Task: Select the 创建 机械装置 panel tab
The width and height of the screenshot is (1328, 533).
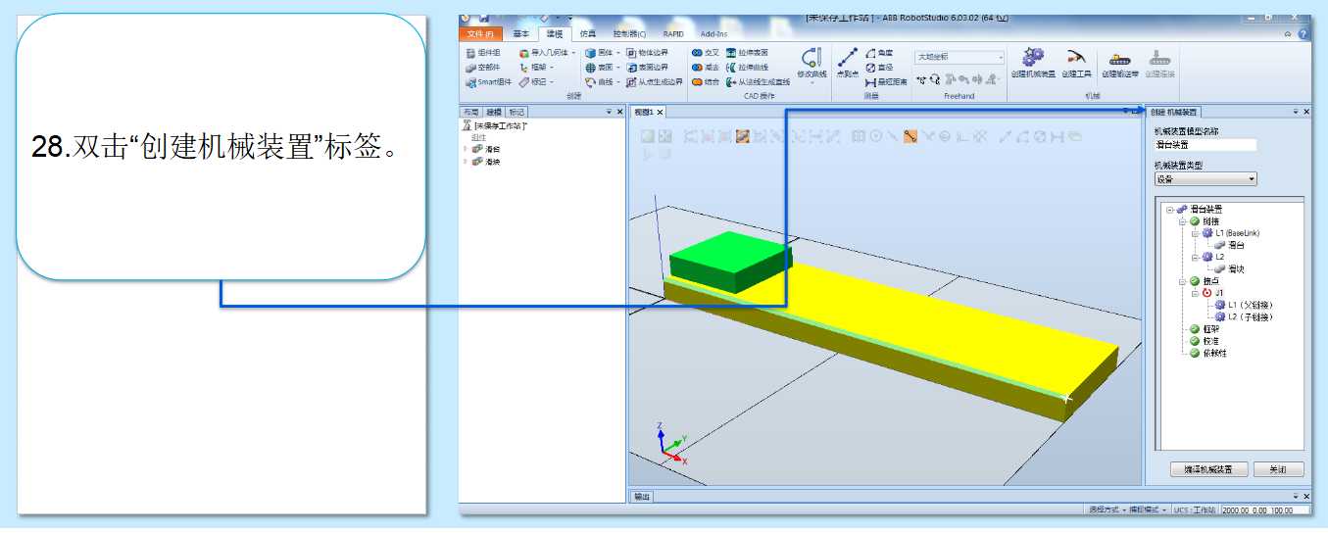Action: pos(1173,113)
